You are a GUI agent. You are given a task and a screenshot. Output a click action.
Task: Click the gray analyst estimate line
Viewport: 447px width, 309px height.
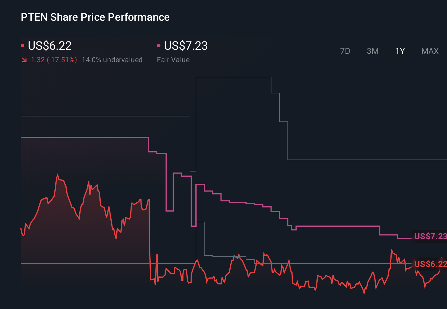click(234, 77)
